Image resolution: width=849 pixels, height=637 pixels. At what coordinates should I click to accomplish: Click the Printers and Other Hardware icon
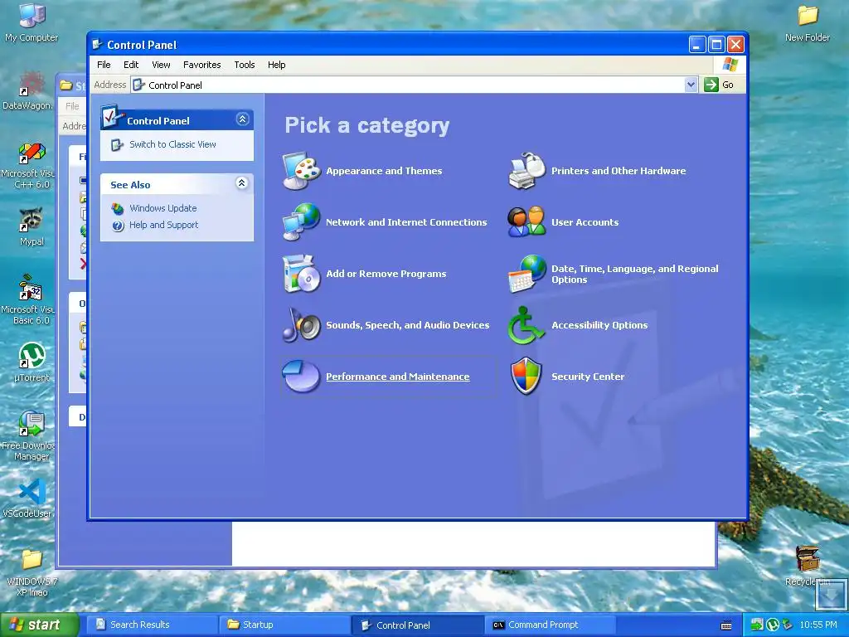pyautogui.click(x=526, y=171)
